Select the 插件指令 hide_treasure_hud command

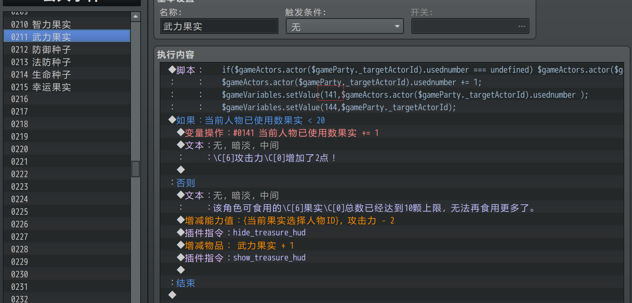click(x=392, y=233)
